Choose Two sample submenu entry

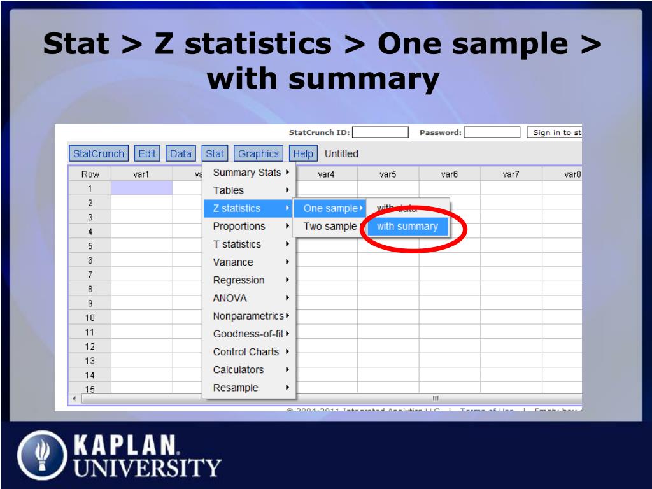point(330,226)
